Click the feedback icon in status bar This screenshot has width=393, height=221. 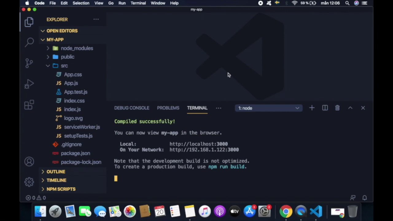point(353,198)
